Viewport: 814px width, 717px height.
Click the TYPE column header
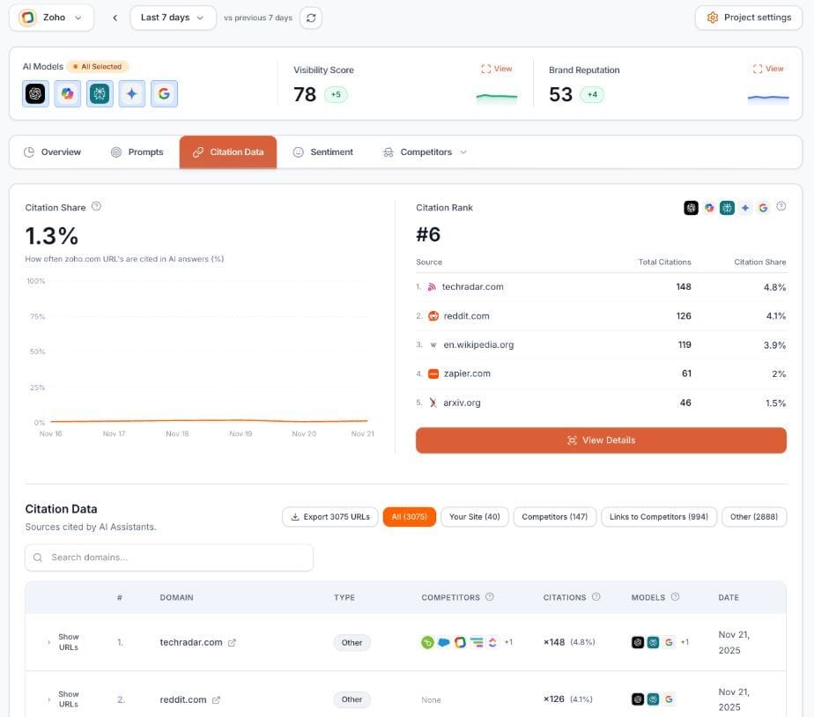[x=344, y=597]
